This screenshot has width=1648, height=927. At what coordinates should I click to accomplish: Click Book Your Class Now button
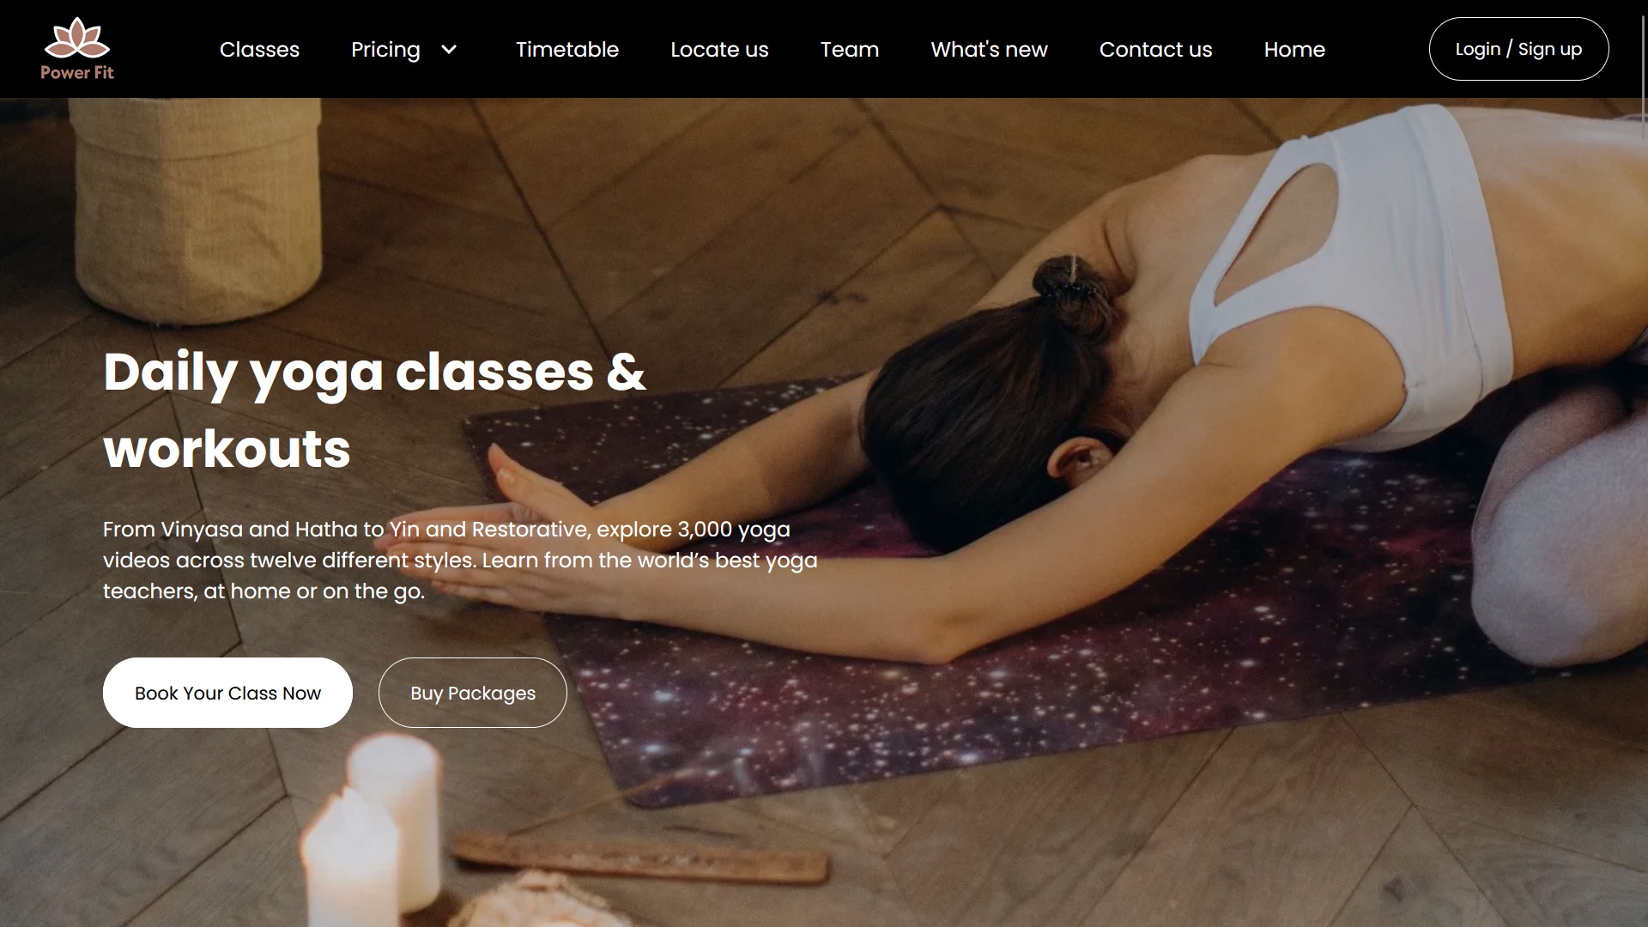(227, 693)
